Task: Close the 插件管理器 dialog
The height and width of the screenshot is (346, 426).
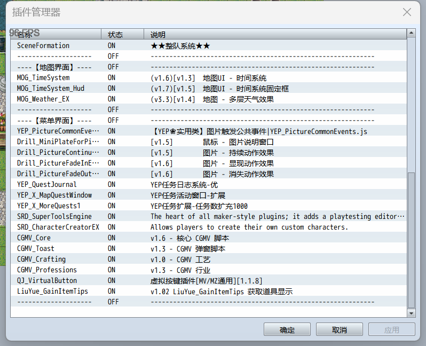Action: (407, 12)
